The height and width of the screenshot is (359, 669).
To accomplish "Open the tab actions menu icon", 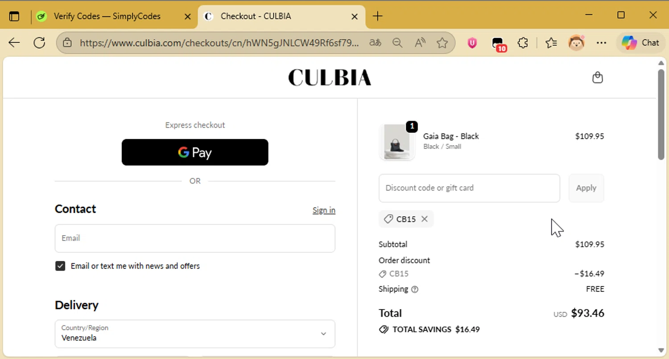I will [14, 16].
